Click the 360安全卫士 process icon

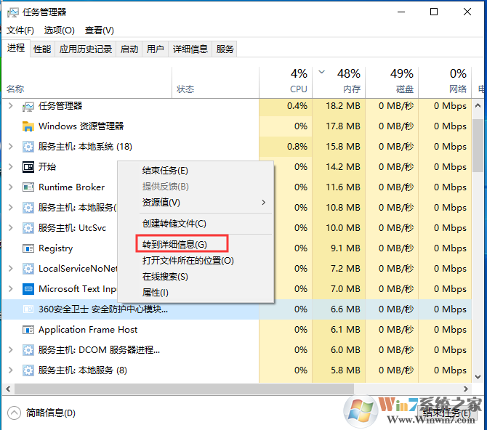pos(28,309)
